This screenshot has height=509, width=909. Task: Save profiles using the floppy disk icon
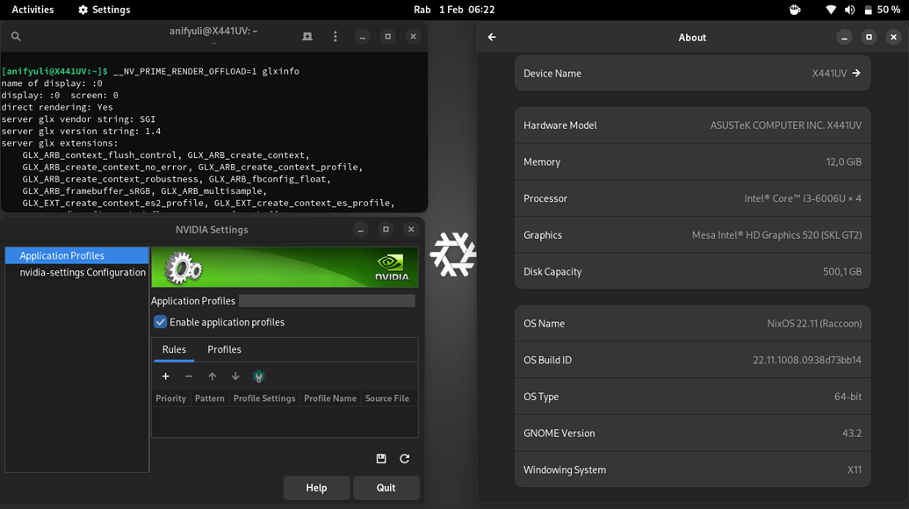[381, 458]
